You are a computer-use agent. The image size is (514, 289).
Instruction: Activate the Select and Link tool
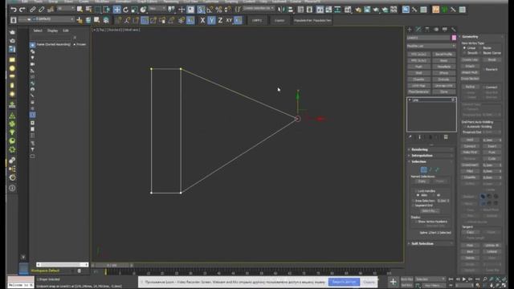coord(32,10)
